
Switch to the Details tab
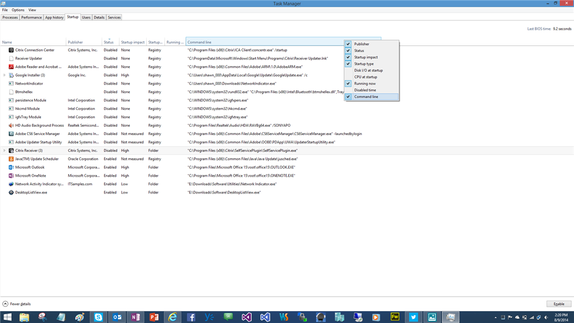99,17
